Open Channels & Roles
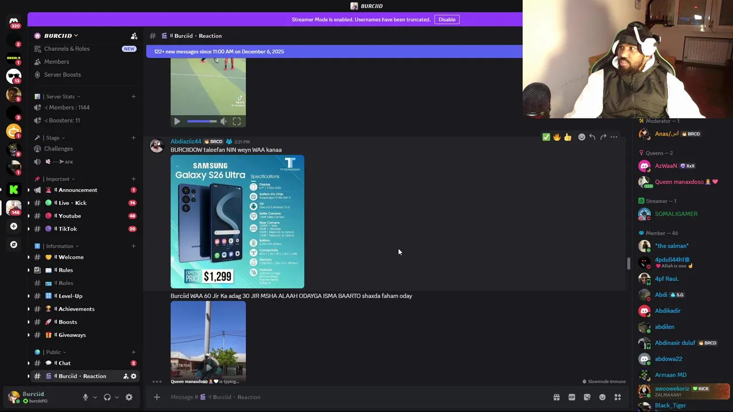 85,49
